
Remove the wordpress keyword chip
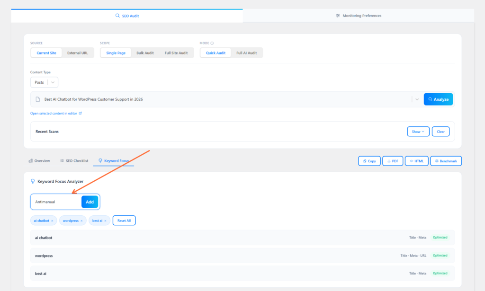[81, 220]
